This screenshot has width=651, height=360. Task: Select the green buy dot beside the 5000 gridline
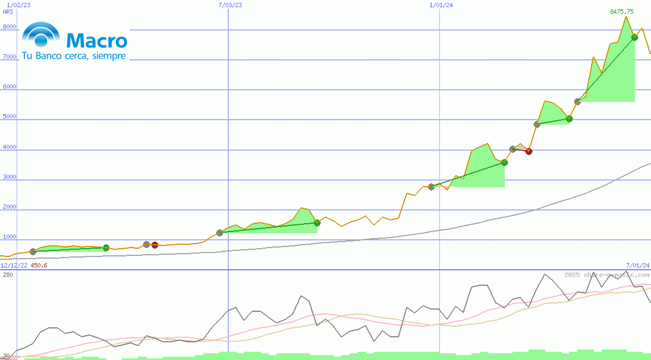point(569,119)
